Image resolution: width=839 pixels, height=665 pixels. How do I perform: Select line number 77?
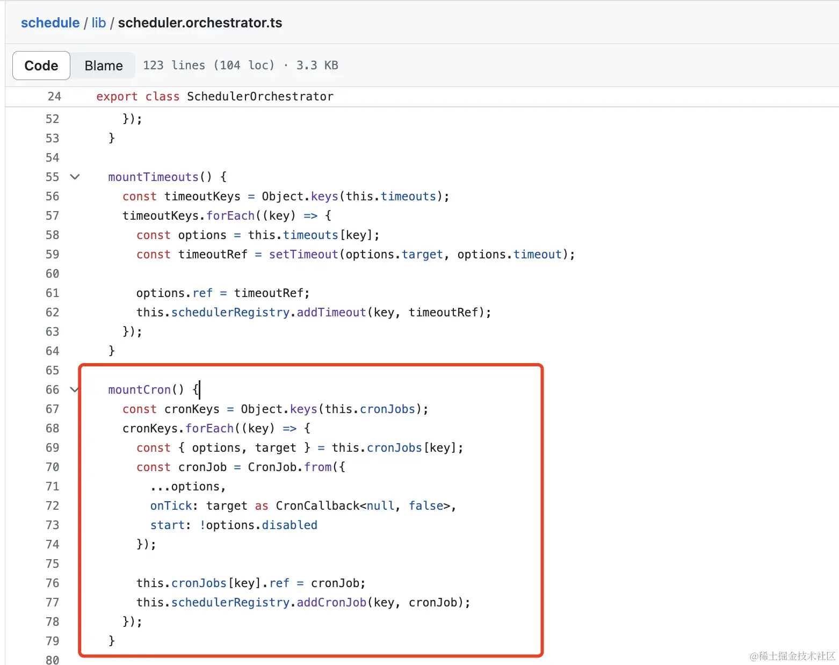point(52,602)
